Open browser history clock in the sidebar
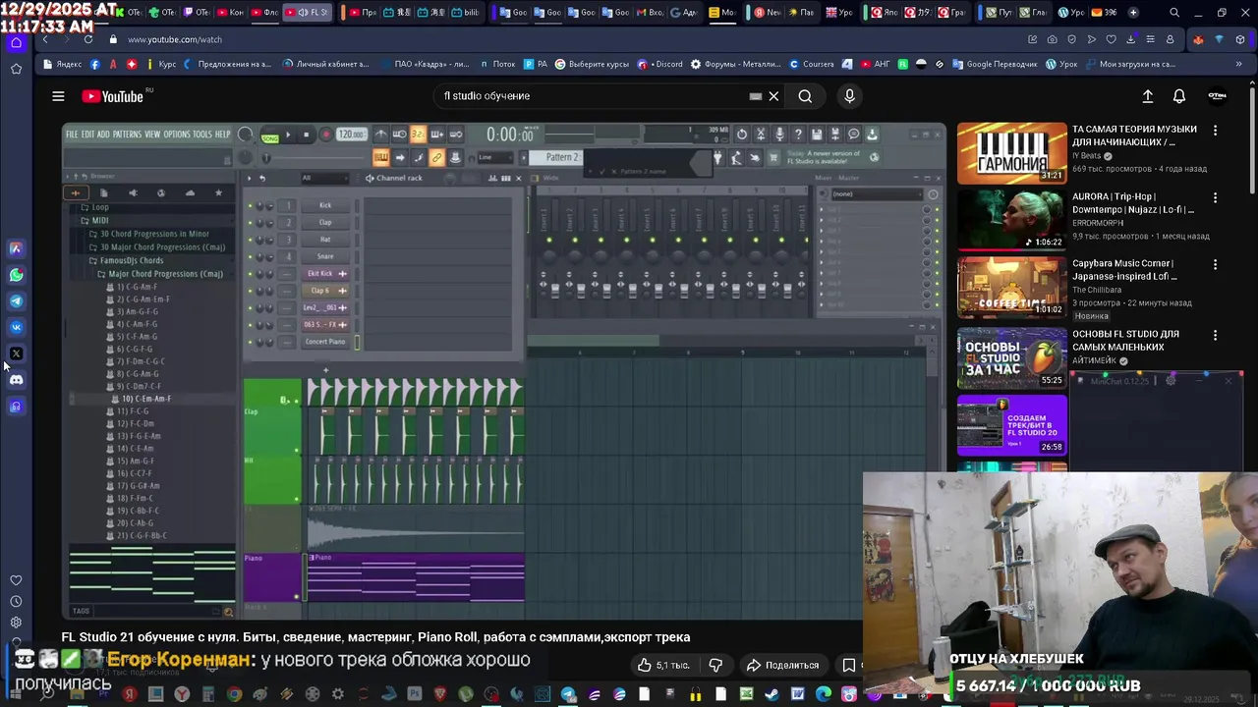The height and width of the screenshot is (707, 1258). (x=16, y=601)
